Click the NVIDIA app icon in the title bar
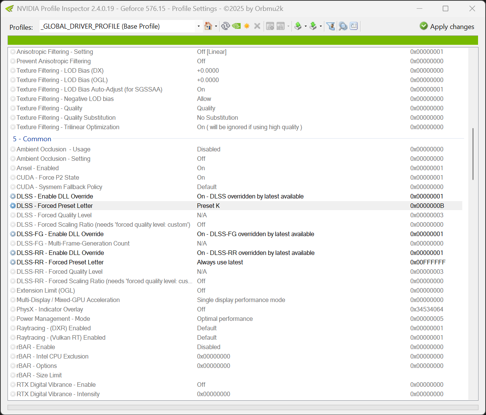Image resolution: width=486 pixels, height=415 pixels. click(x=9, y=8)
